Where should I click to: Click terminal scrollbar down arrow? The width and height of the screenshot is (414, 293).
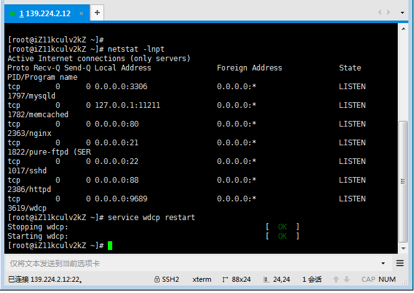click(x=403, y=248)
